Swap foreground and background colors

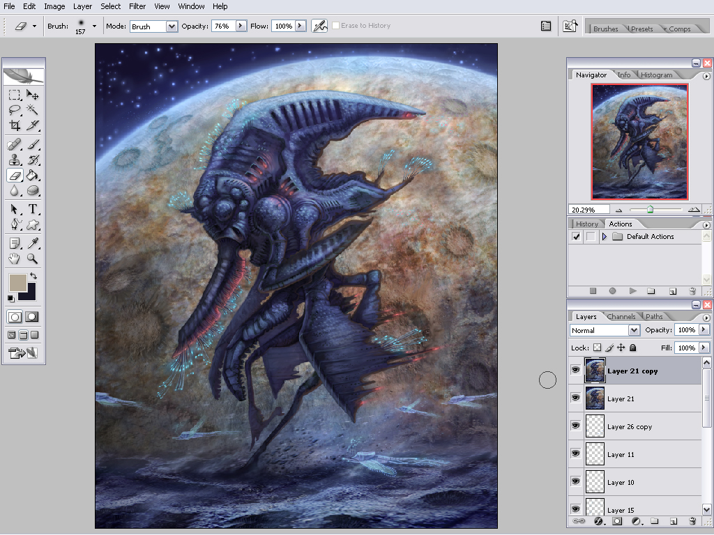coord(33,276)
